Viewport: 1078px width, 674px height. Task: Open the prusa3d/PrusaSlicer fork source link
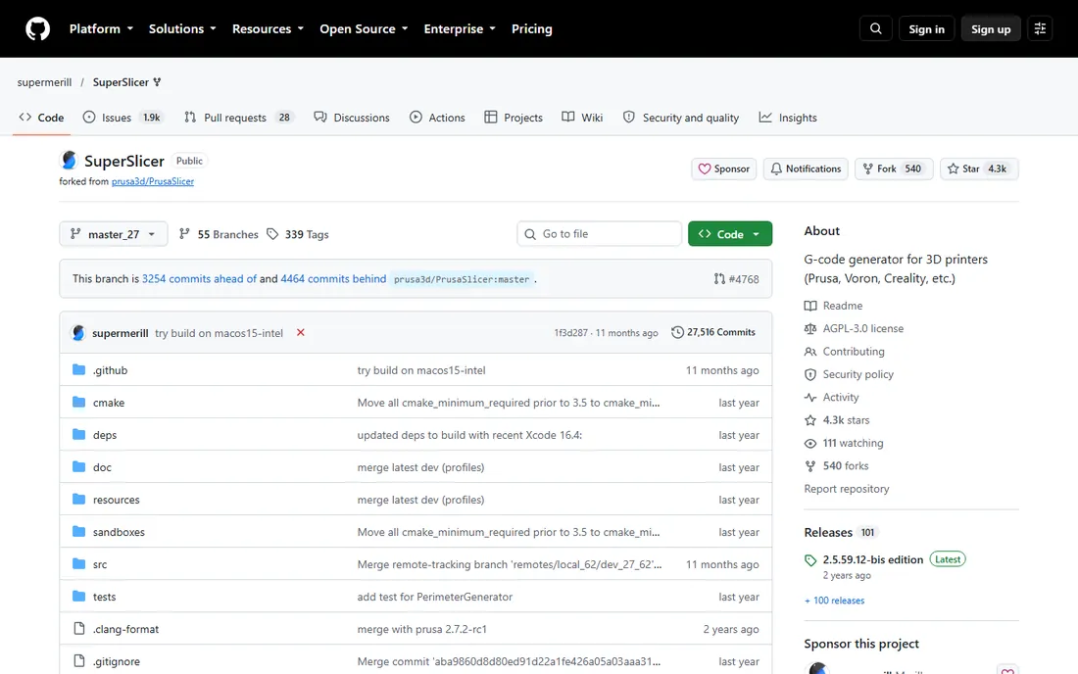pos(153,181)
